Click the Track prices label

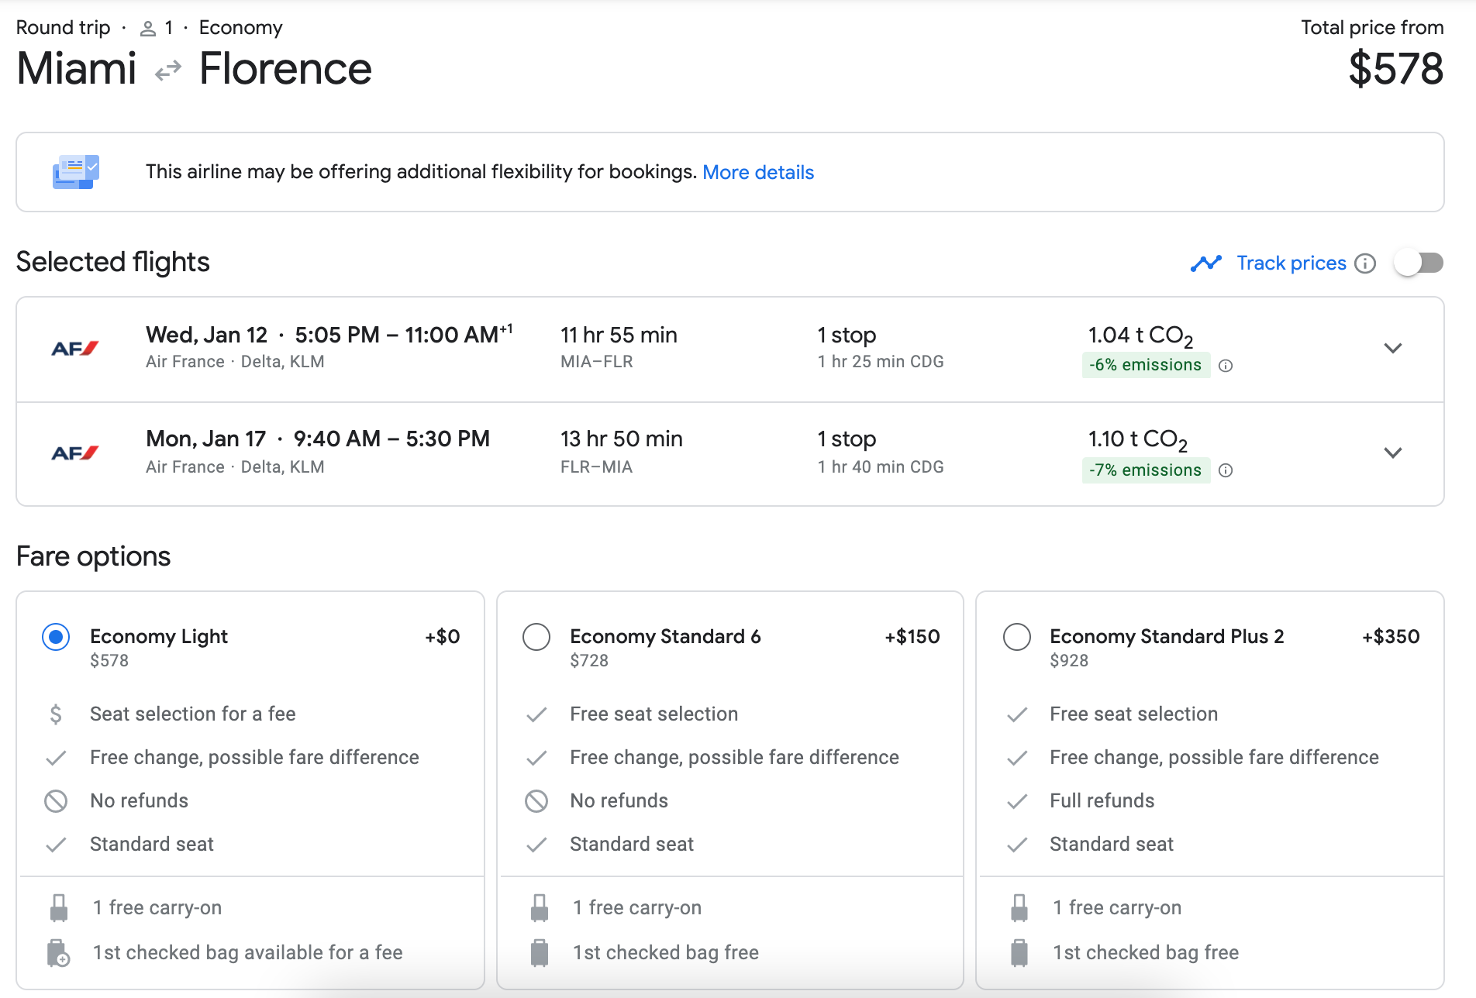(x=1291, y=263)
